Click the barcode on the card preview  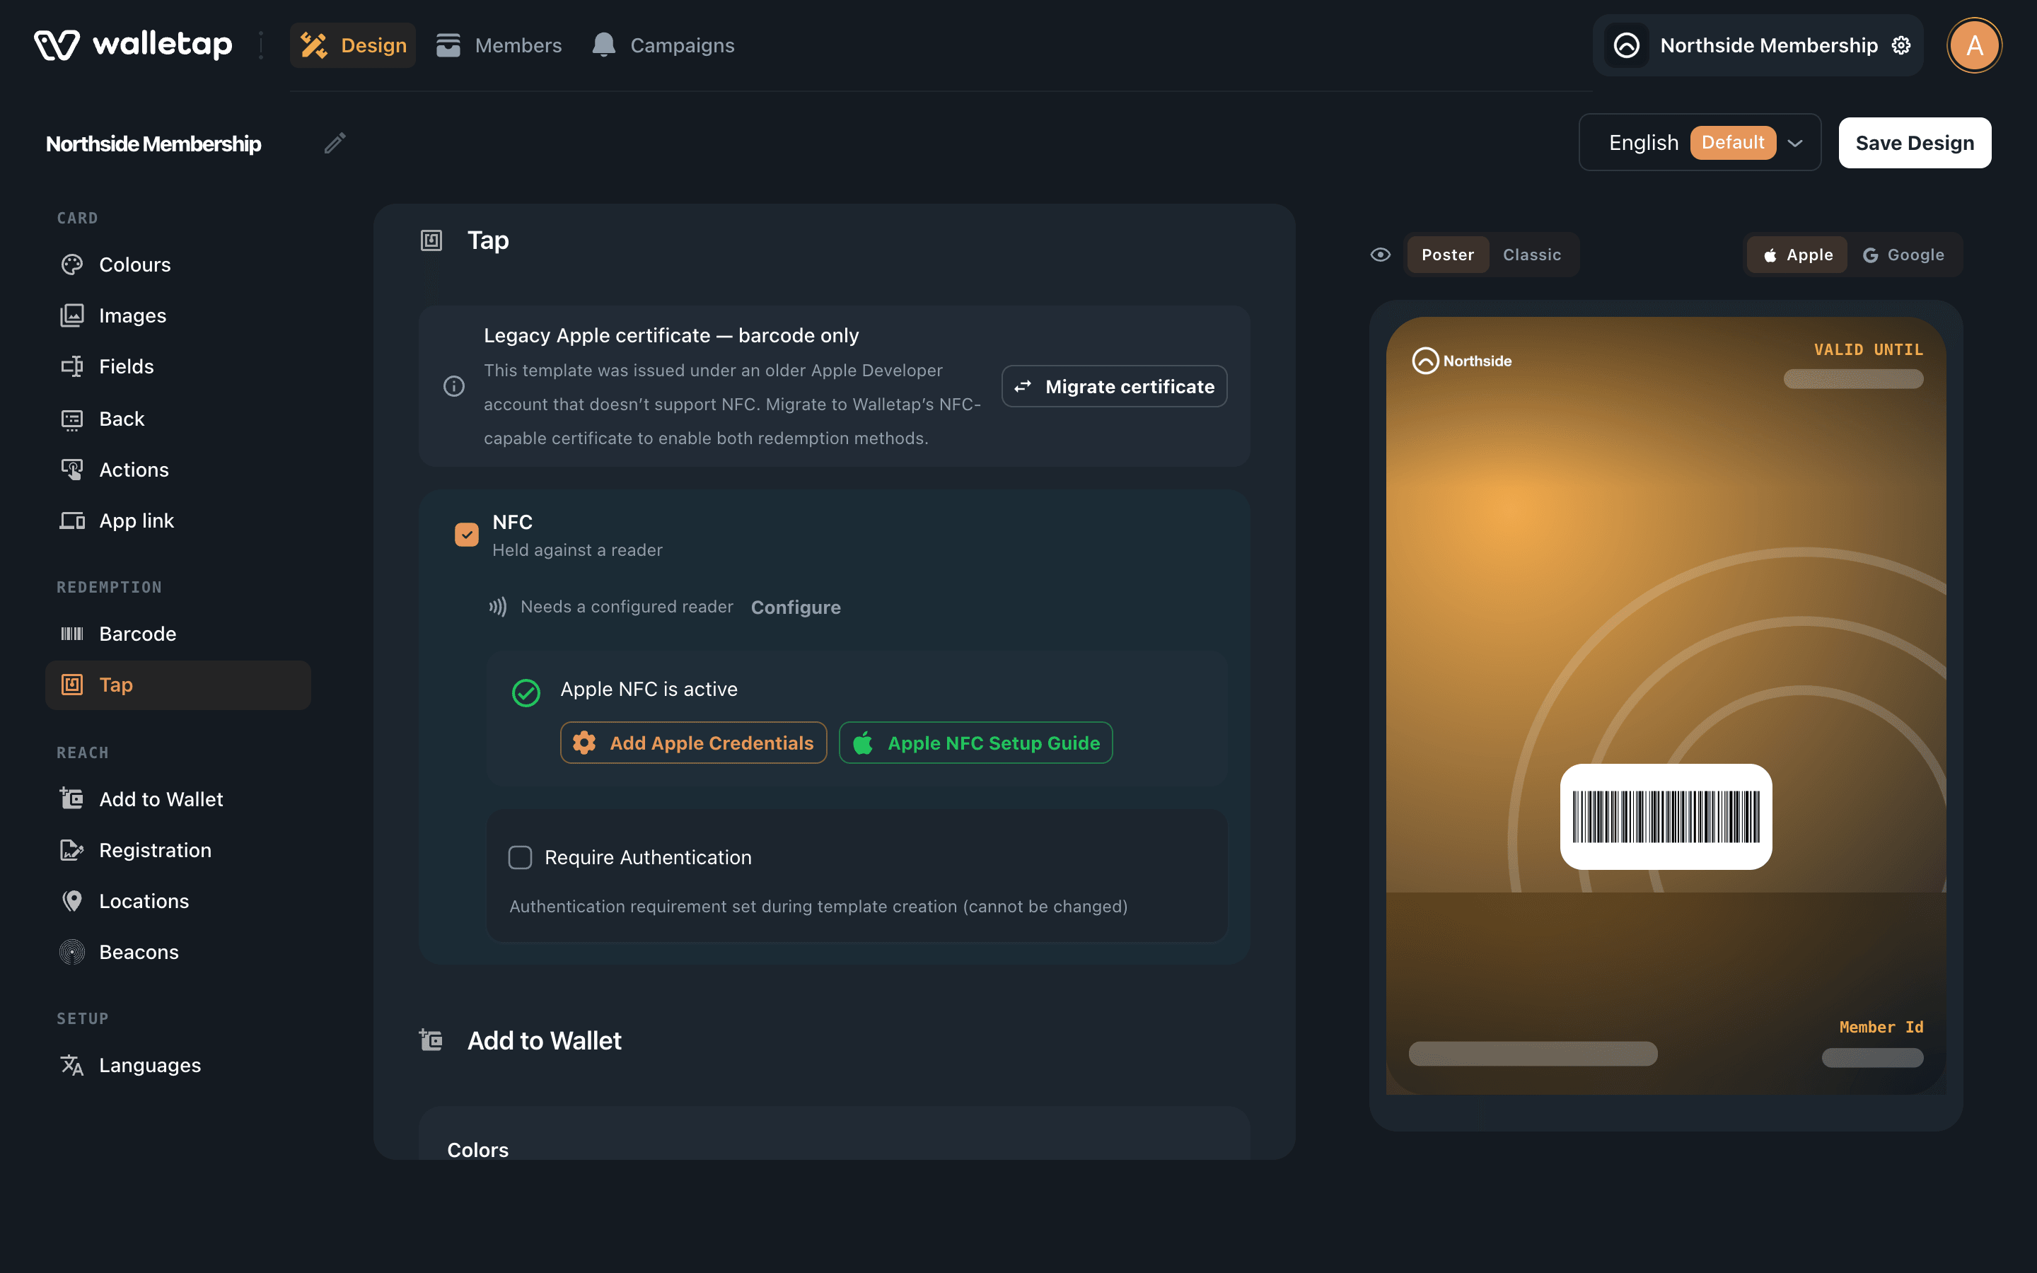[x=1666, y=817]
